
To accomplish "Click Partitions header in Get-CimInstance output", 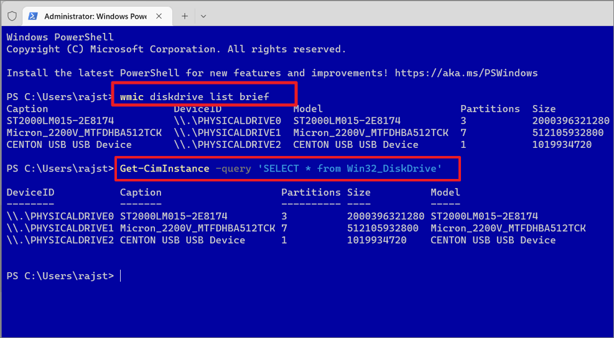I will click(x=311, y=193).
